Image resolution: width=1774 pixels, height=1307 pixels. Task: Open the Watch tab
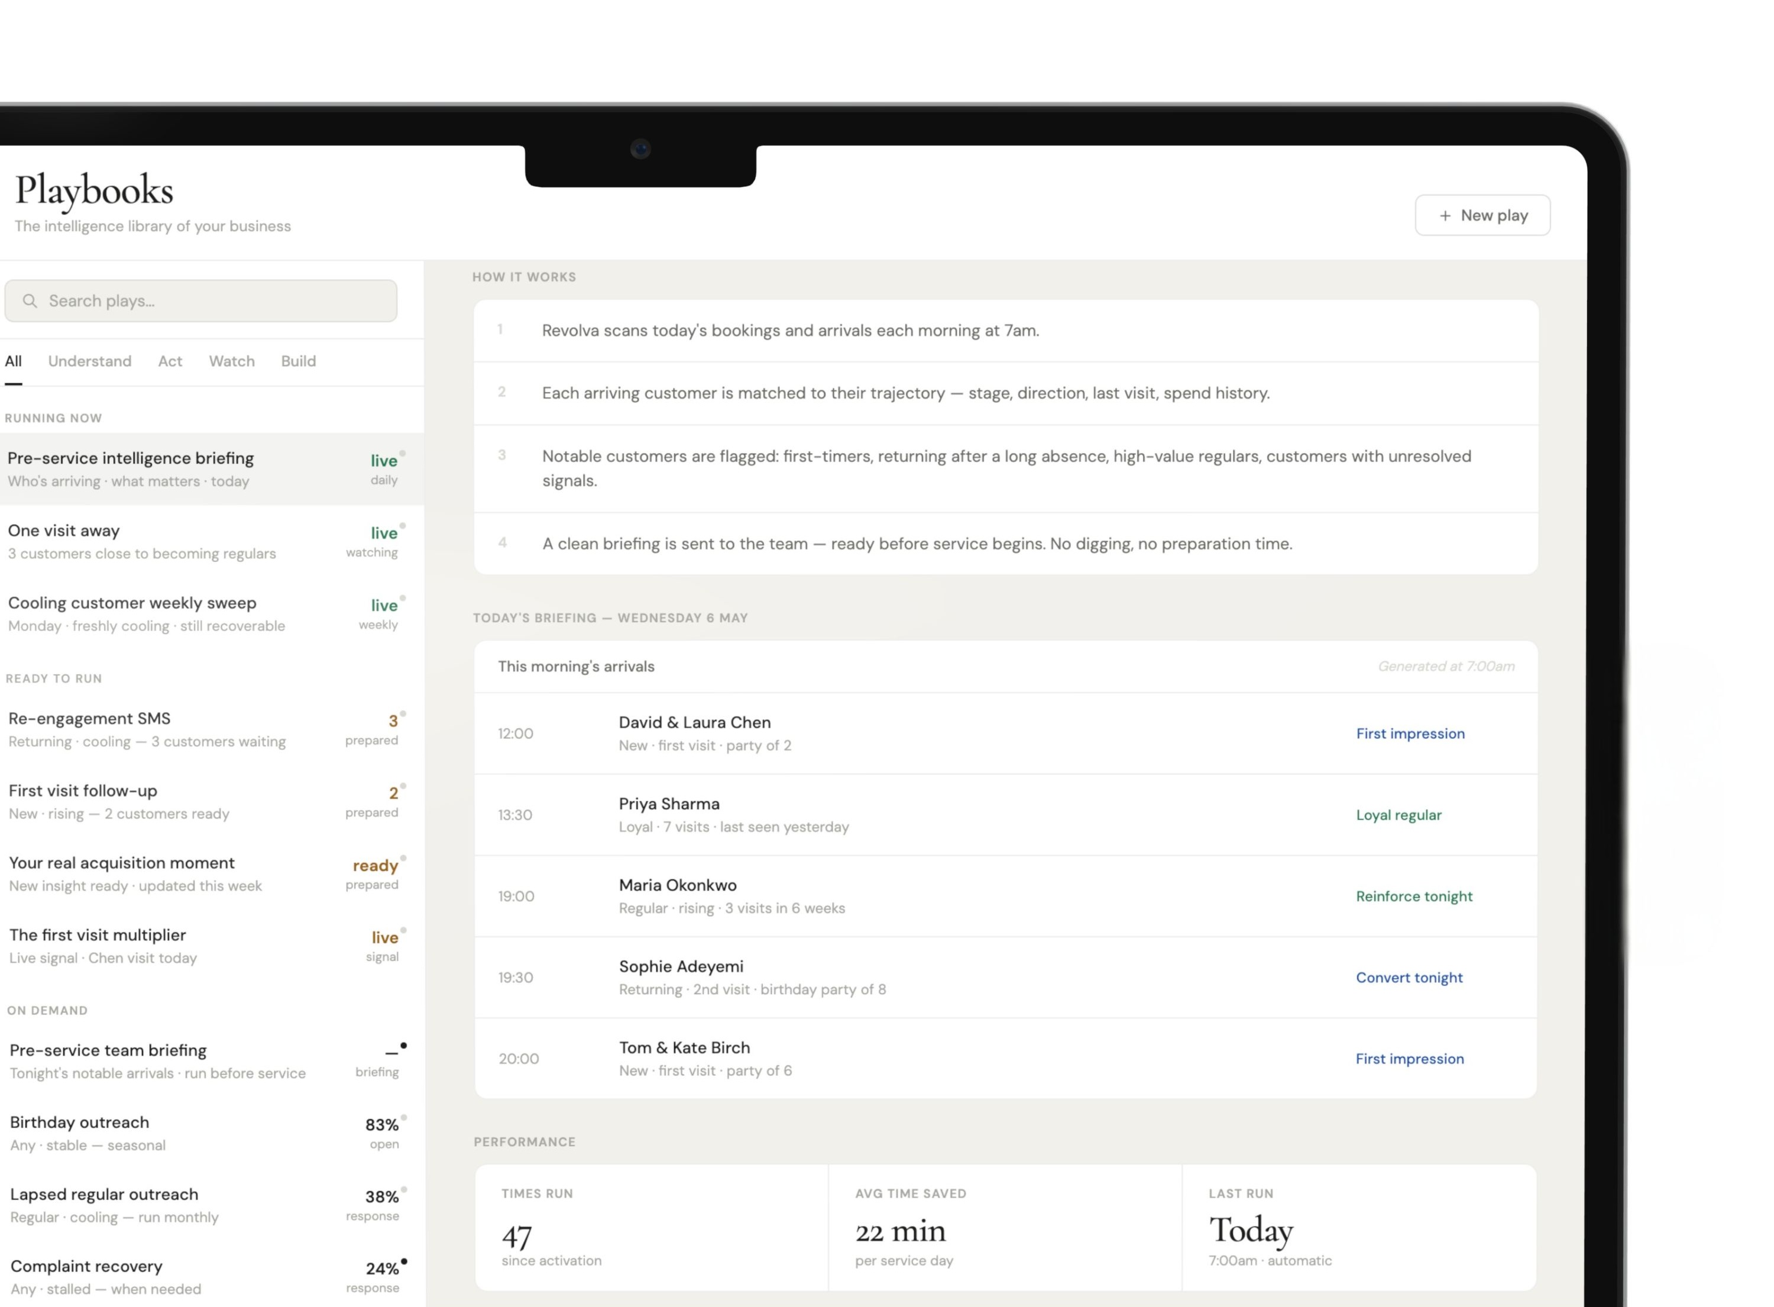[x=232, y=361]
